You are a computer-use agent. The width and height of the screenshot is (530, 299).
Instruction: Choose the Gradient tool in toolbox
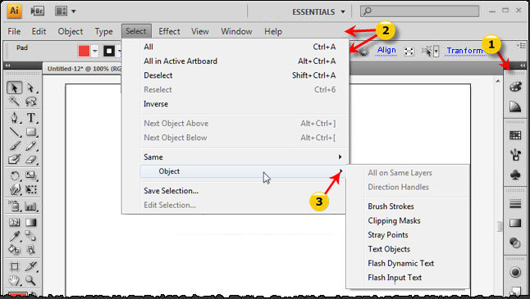click(x=30, y=222)
